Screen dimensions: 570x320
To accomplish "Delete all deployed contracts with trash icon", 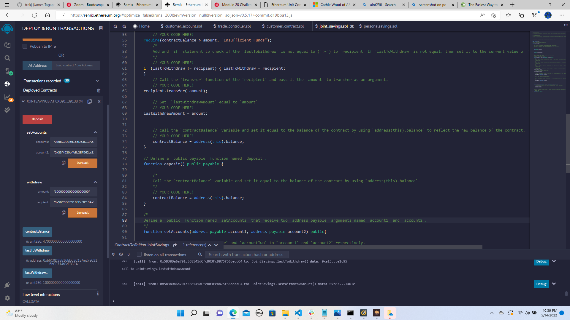I will pyautogui.click(x=99, y=90).
